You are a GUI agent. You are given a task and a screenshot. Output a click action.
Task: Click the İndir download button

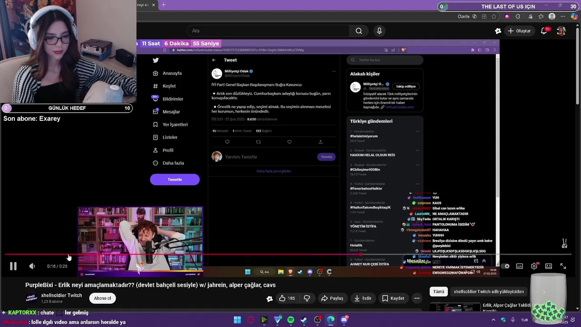pyautogui.click(x=363, y=298)
